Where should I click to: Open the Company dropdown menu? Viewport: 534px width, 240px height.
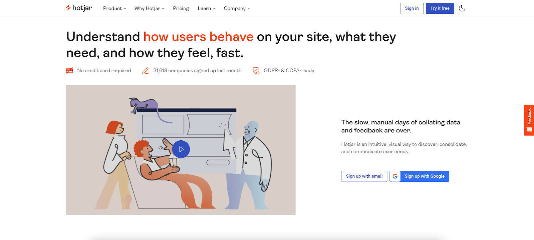pos(237,8)
